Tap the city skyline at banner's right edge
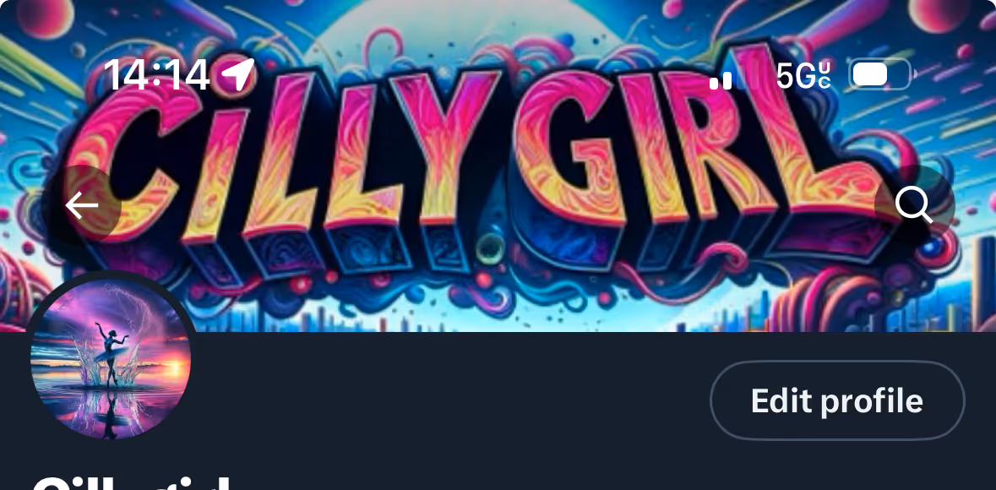The width and height of the screenshot is (996, 490). coord(978,286)
